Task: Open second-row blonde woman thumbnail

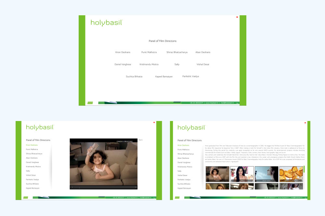Action: click(x=217, y=186)
